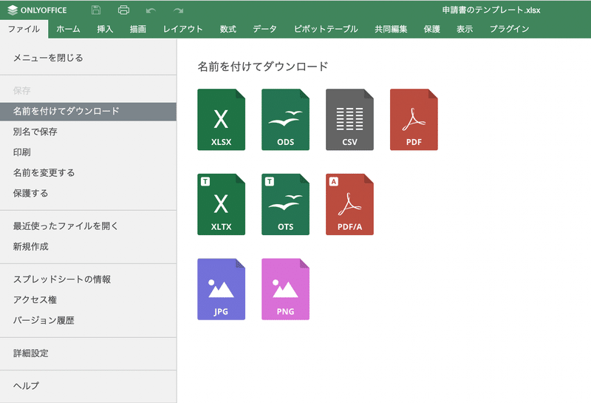
Task: Switch to the 数式 tab
Action: coord(228,29)
